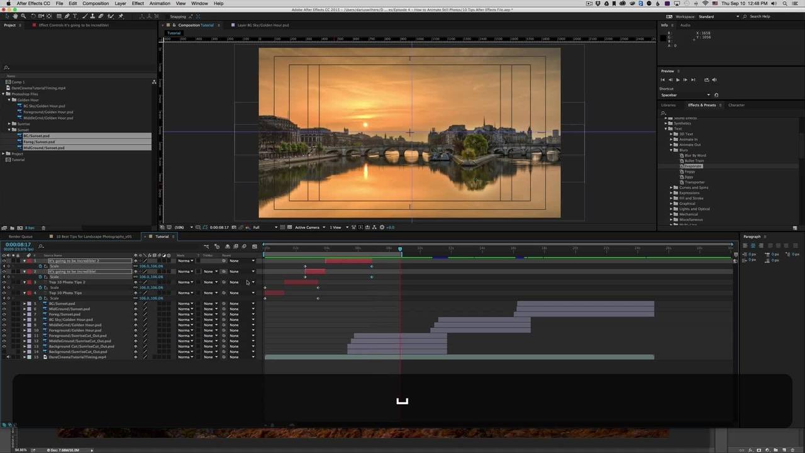Click the current time indicator on timeline ruler
805x453 pixels.
(400, 249)
